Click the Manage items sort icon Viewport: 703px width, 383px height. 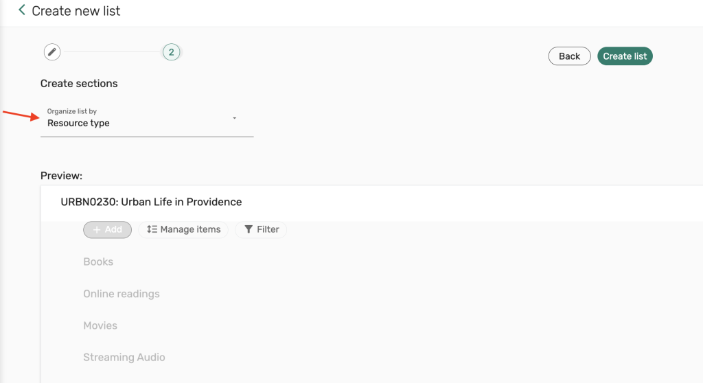point(152,230)
